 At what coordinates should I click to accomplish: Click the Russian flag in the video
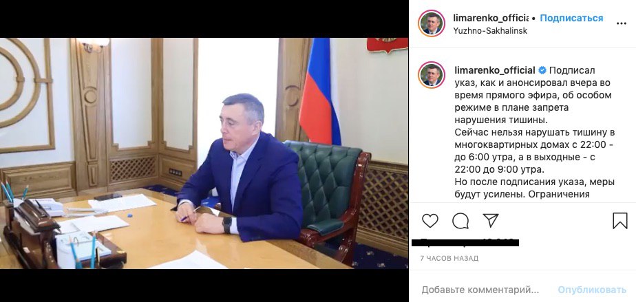(319, 91)
